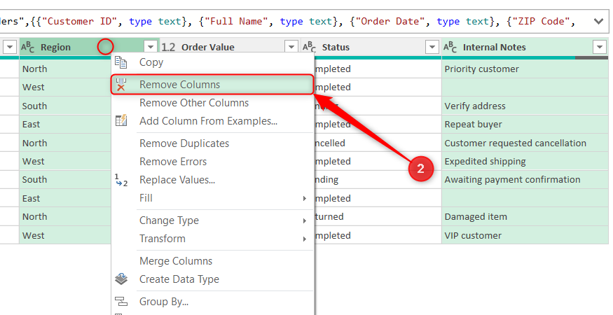Click the Internal Notes ABC data type icon
This screenshot has height=315, width=613.
pos(450,48)
